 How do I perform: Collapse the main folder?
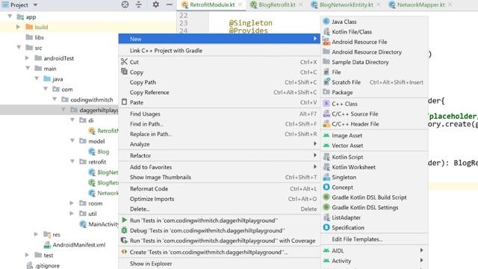[x=28, y=68]
